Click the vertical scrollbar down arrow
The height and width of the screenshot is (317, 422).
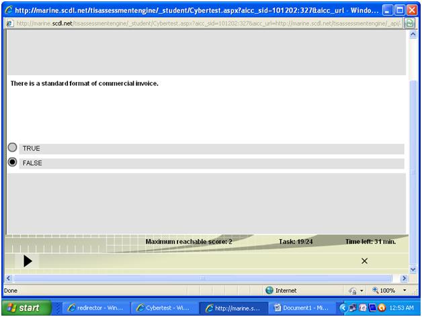[413, 269]
